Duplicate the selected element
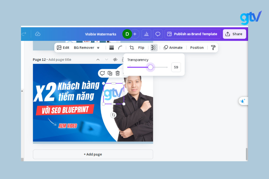Image resolution: width=269 pixels, height=179 pixels. [110, 73]
